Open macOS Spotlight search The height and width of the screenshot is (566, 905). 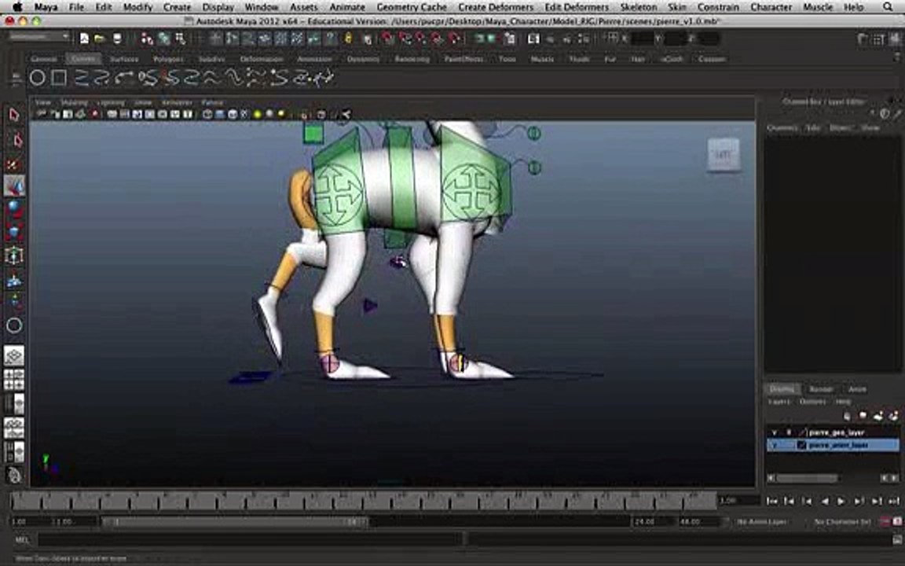pyautogui.click(x=888, y=7)
